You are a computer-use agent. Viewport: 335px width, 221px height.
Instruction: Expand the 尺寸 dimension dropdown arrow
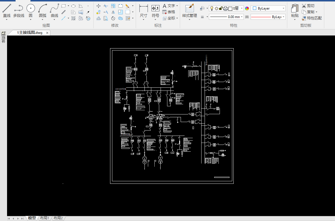(x=143, y=20)
